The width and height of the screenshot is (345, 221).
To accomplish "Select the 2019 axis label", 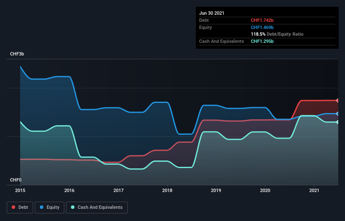I will tap(216, 191).
